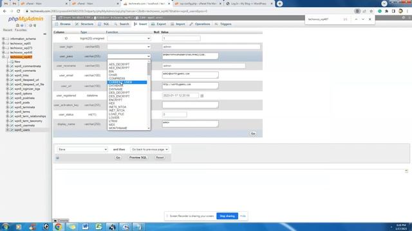
Task: Select AES_ENCRYPT from function list
Action: tap(119, 68)
